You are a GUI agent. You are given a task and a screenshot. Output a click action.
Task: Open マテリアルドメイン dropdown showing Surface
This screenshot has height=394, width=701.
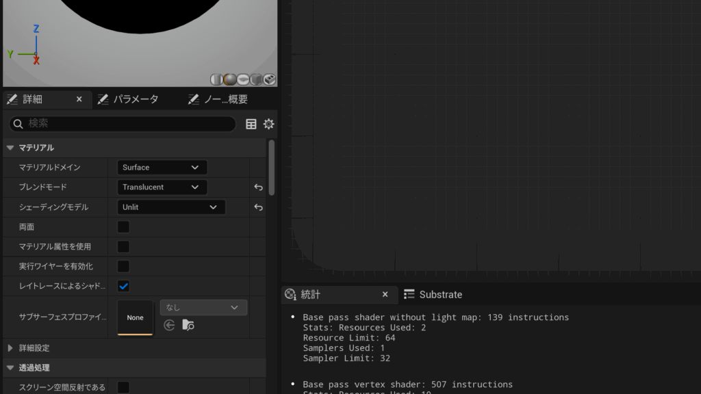[162, 168]
